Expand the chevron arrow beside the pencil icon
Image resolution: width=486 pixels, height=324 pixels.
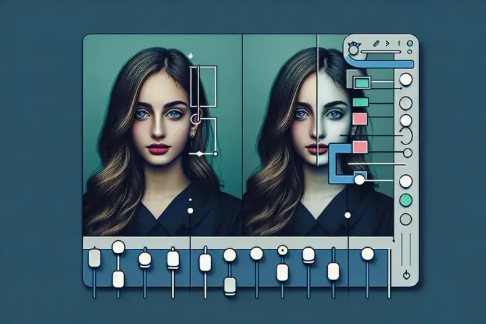(387, 44)
